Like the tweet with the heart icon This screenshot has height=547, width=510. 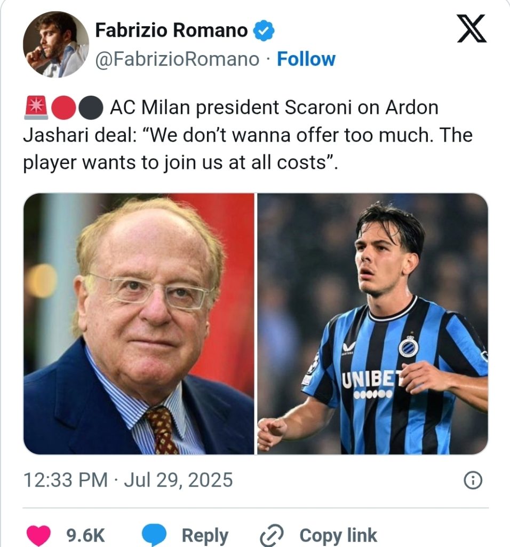pyautogui.click(x=38, y=535)
